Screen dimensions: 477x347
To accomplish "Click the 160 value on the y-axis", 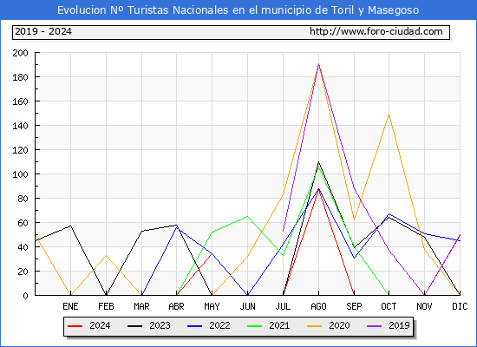I will (21, 101).
